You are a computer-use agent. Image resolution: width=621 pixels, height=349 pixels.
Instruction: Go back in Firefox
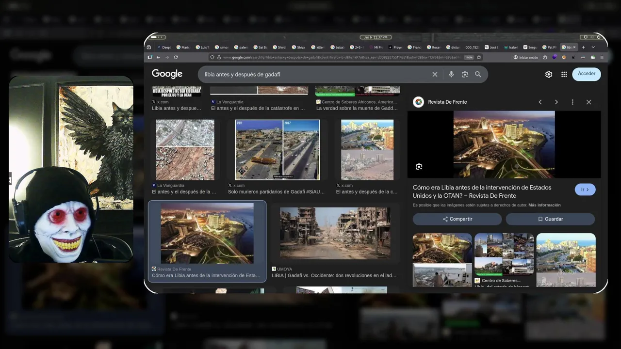coord(158,57)
